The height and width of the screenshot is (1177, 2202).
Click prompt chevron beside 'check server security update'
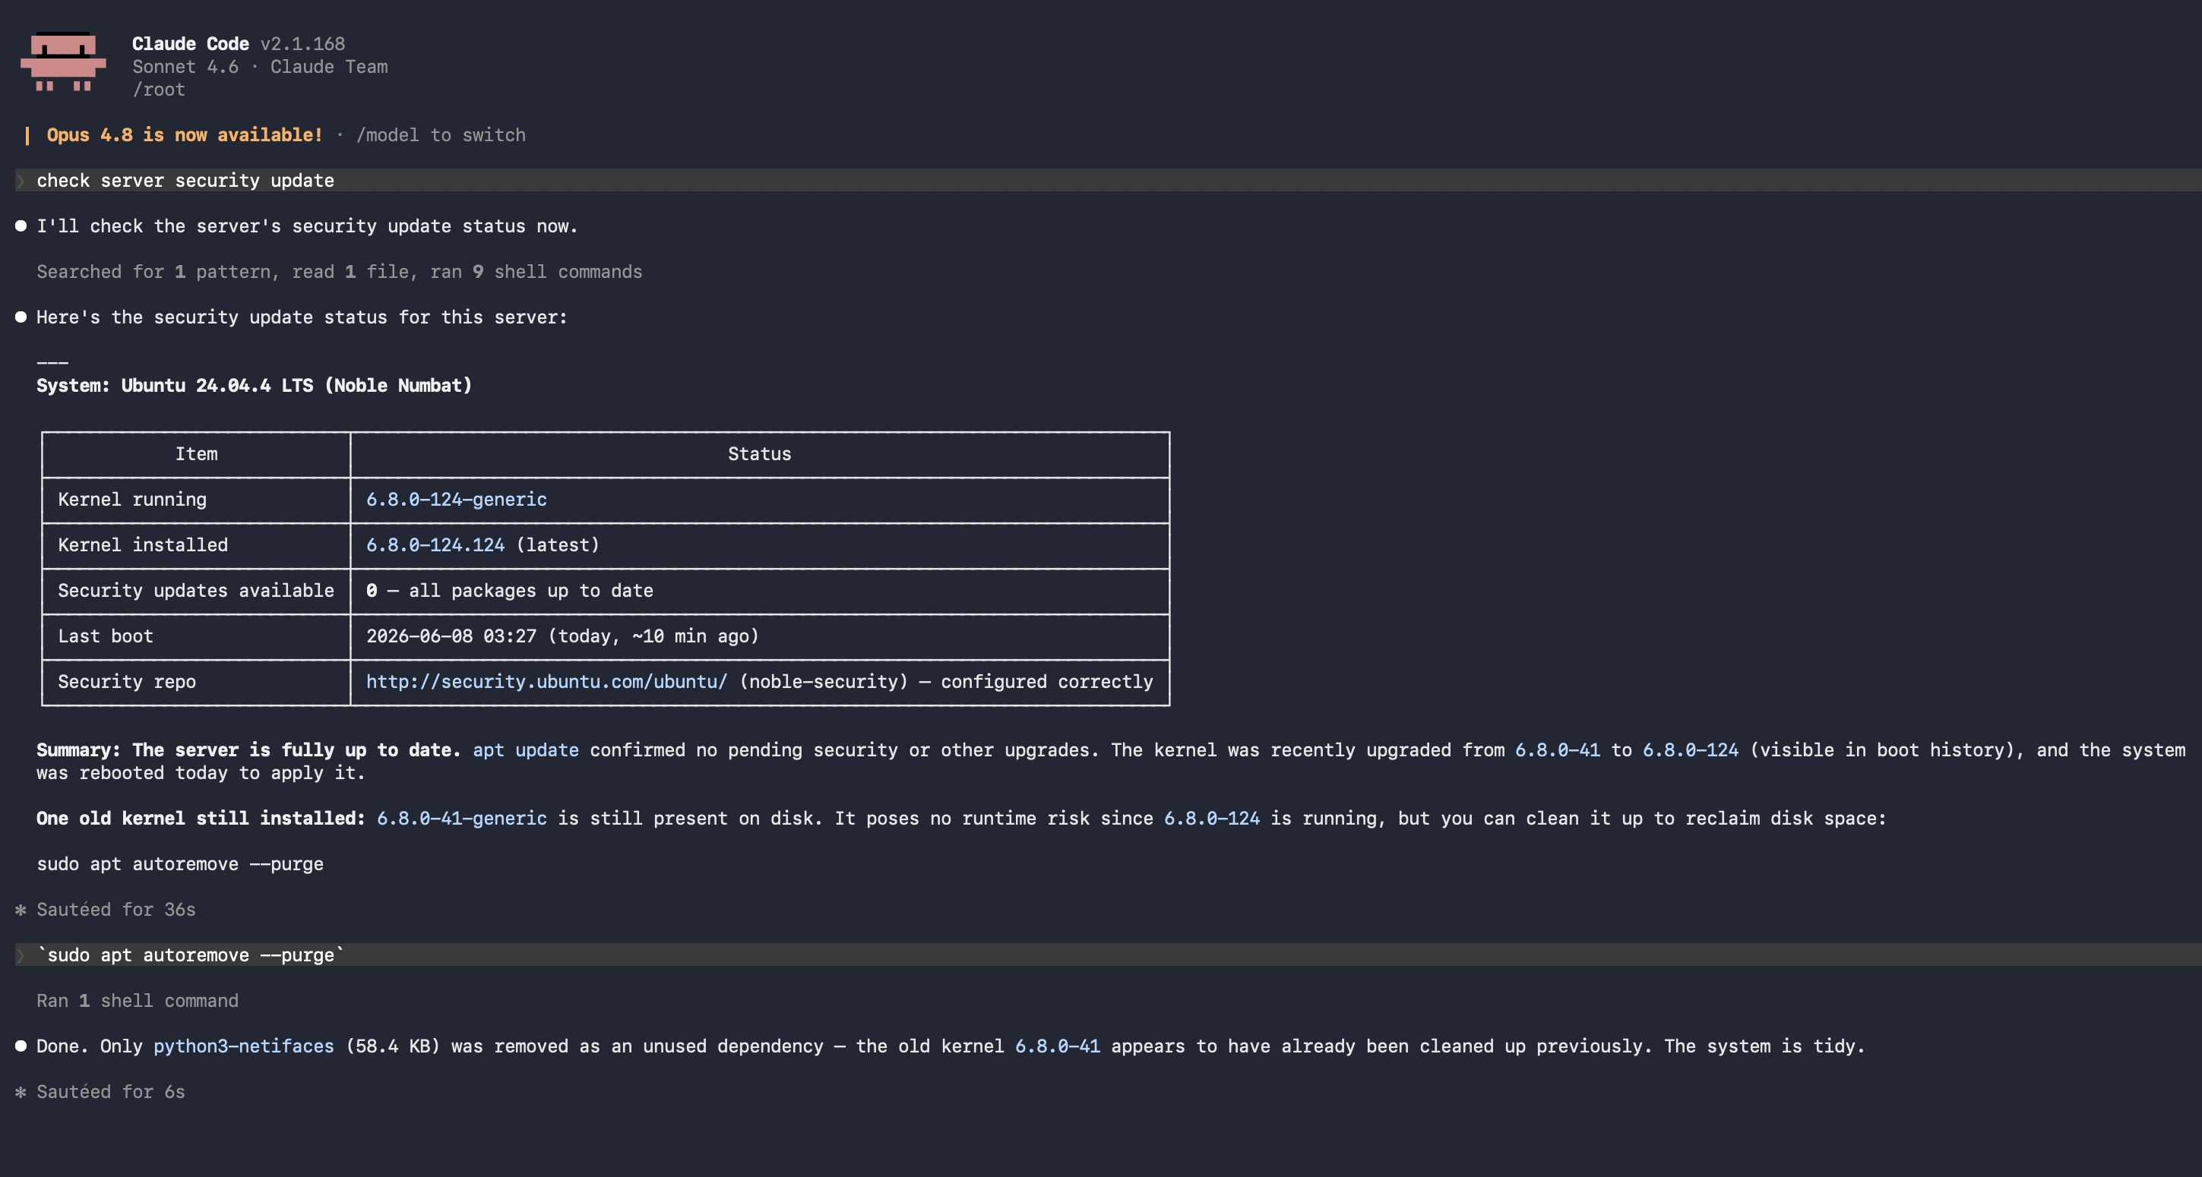click(21, 181)
